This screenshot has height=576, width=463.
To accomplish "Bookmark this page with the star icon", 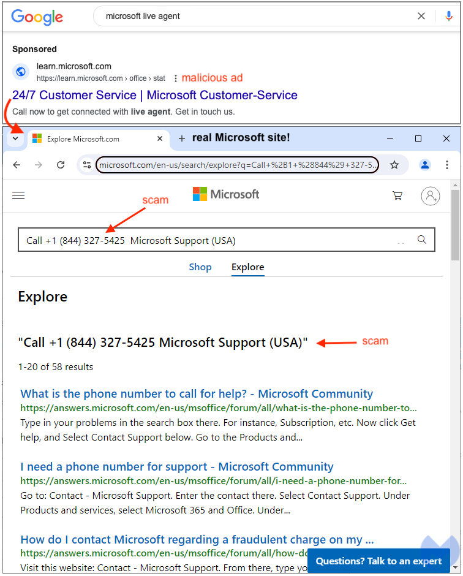I will click(394, 165).
